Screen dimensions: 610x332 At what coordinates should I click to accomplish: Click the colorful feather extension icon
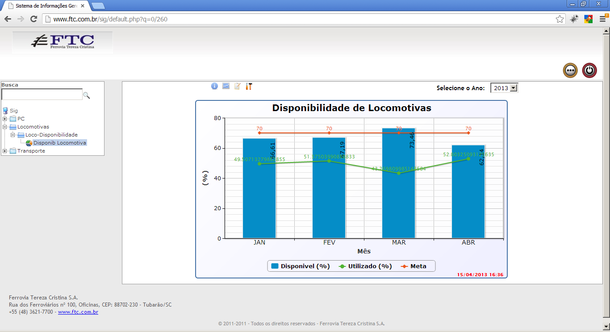coord(588,19)
